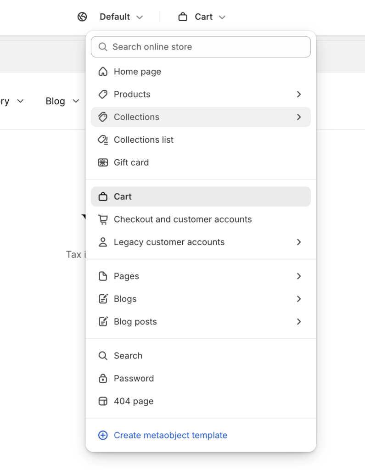Click the icon next to Blog posts

[103, 322]
